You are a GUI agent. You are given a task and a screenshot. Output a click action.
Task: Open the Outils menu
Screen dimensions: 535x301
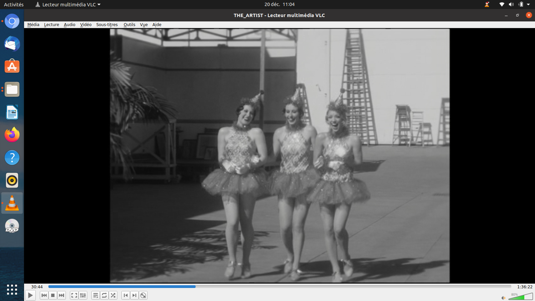point(129,25)
